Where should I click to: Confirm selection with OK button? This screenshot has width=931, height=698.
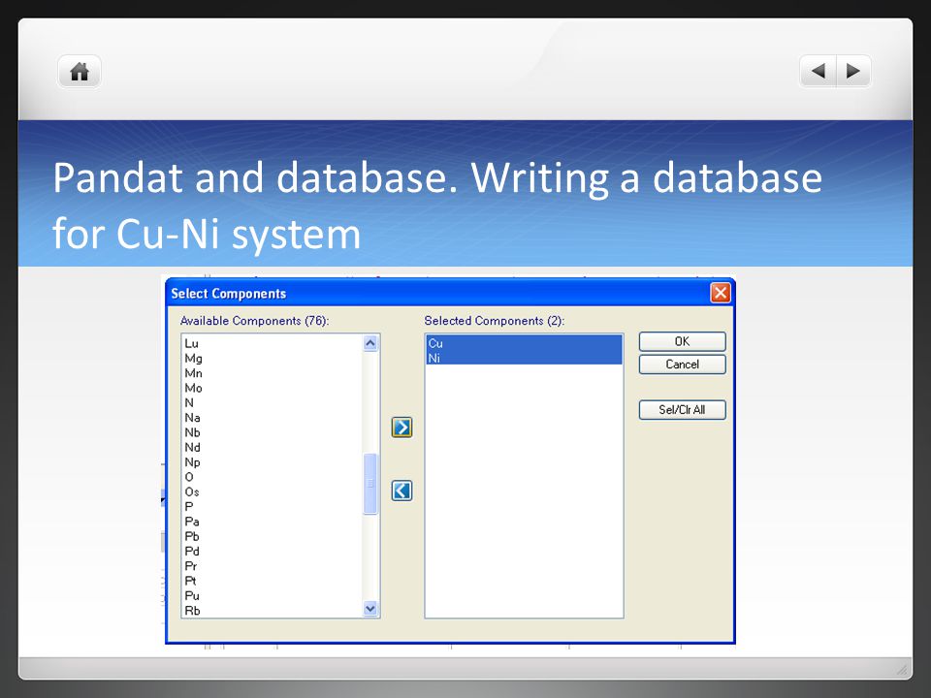point(682,341)
